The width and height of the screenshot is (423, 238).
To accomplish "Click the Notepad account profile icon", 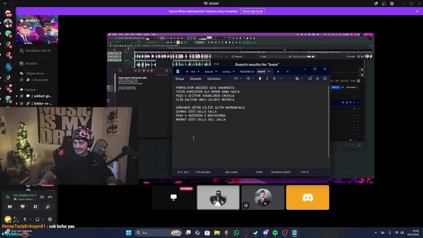I will (x=318, y=79).
